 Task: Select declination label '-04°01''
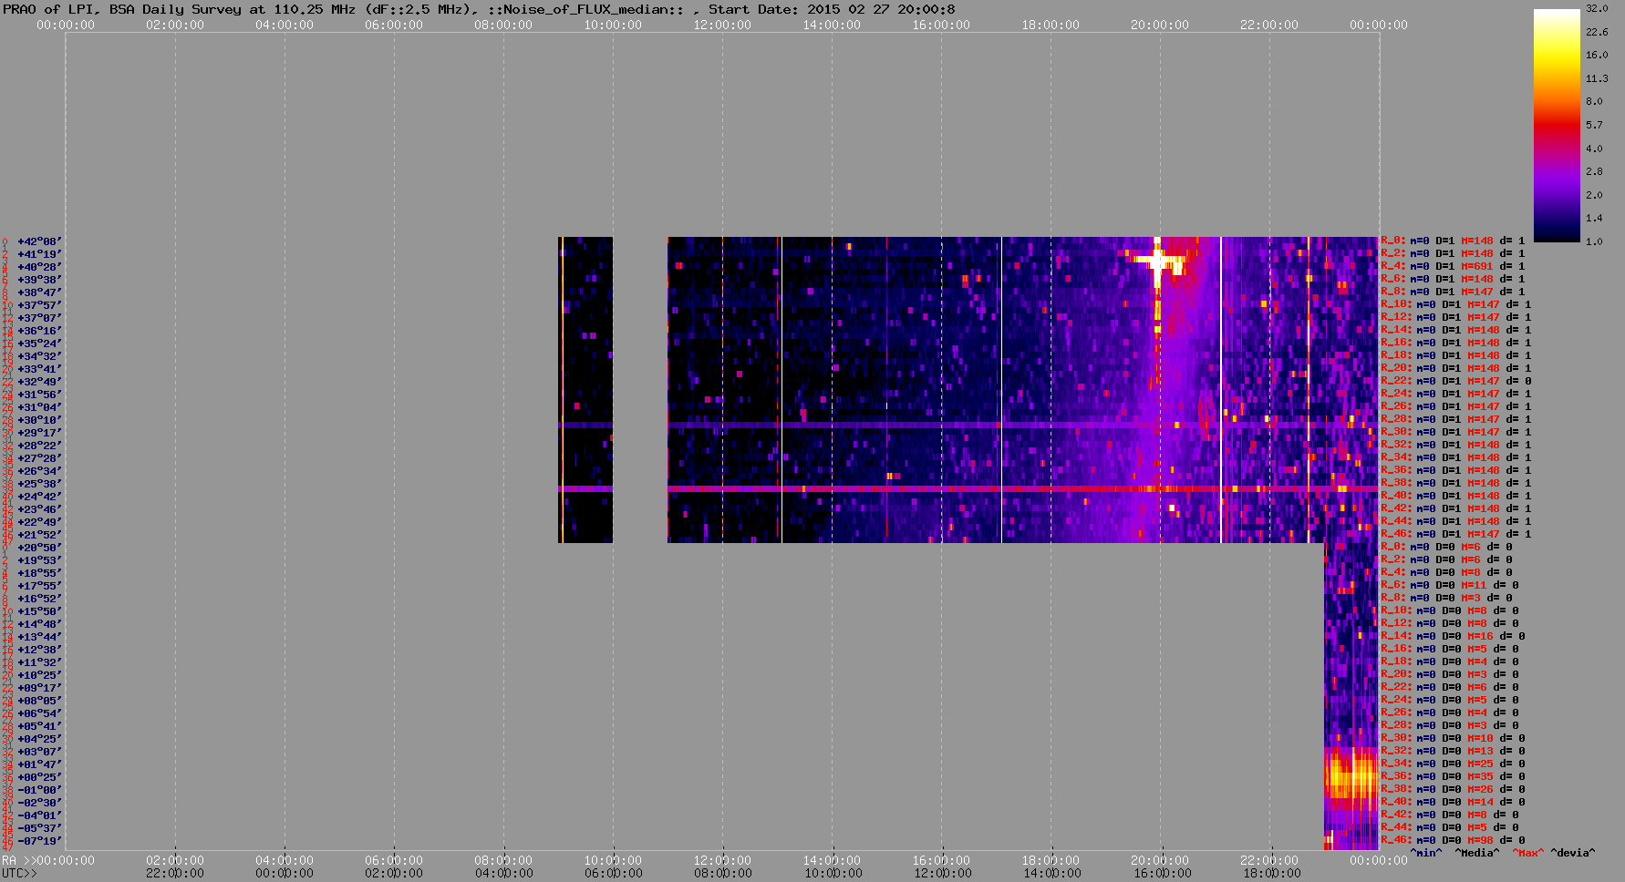click(39, 815)
